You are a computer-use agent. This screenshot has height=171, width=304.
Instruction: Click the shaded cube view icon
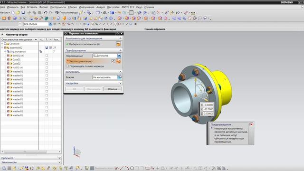tap(112, 13)
